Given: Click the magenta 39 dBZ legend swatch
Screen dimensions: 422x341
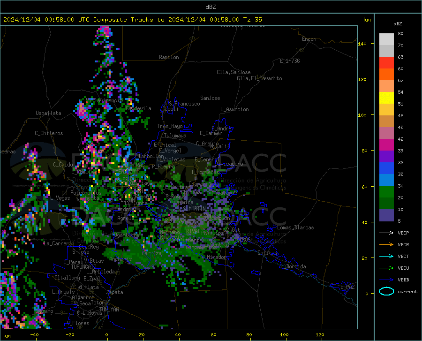Looking at the screenshot, I should (x=386, y=145).
